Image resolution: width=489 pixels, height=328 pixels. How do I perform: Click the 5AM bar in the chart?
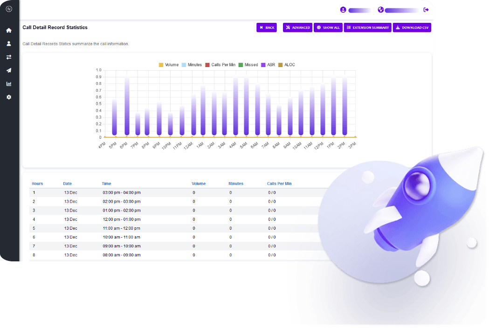247,106
